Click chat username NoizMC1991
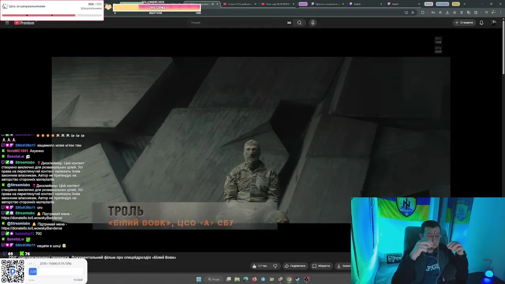This screenshot has height=284, width=505. (17, 151)
